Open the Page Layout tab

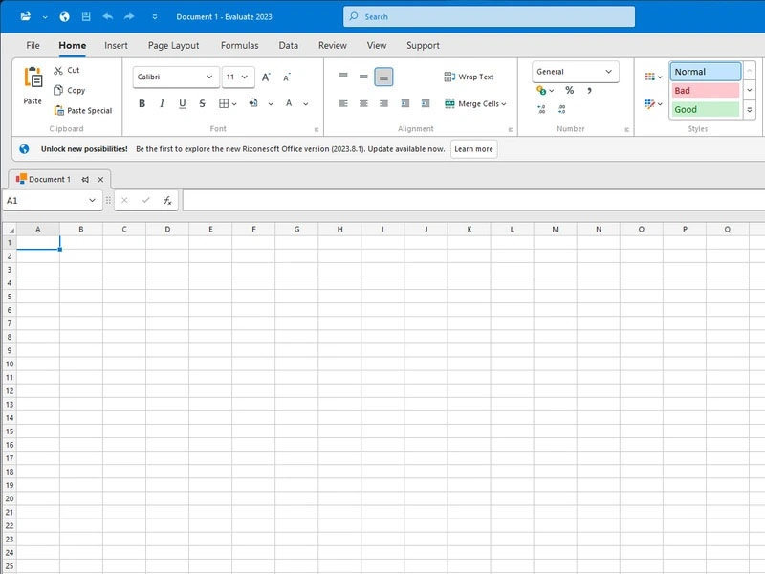(172, 45)
